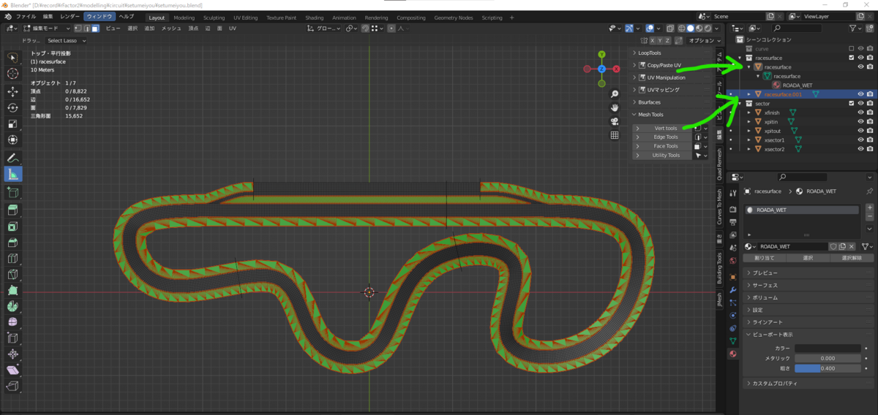Pick the Rotate tool in the left toolbar

coord(12,107)
